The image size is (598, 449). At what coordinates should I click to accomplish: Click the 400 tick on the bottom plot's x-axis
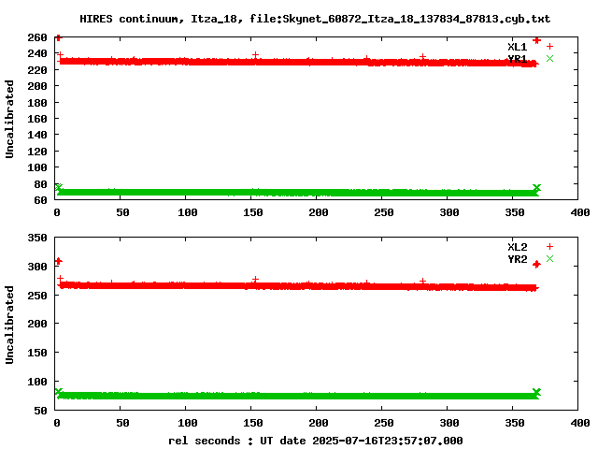[580, 423]
